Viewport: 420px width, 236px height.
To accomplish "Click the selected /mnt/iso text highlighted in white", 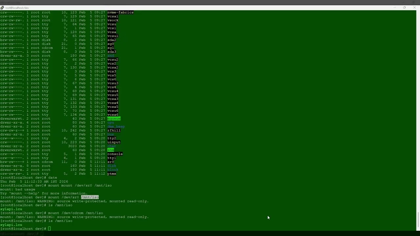I will (90, 197).
